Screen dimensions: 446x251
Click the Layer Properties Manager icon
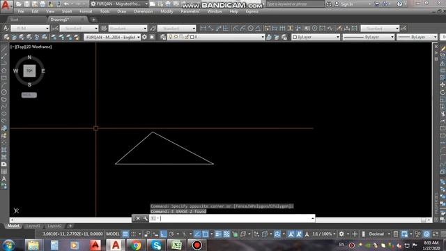(163, 37)
